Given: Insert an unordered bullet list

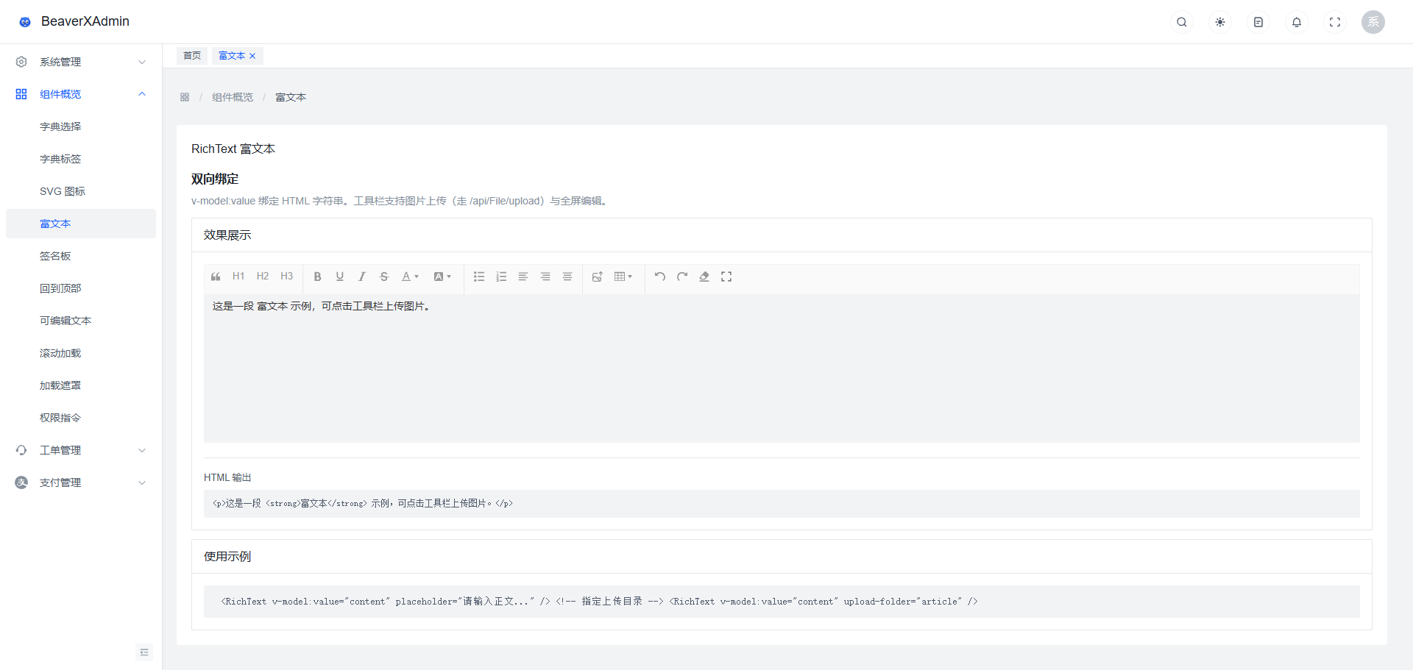Looking at the screenshot, I should (x=479, y=277).
